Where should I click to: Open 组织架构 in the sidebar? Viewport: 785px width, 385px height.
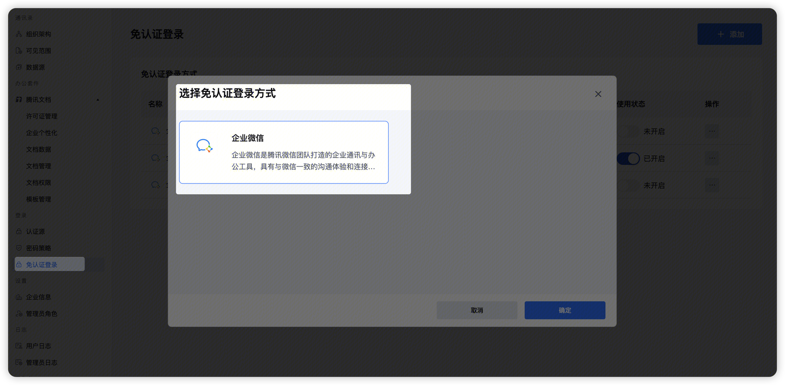(x=38, y=34)
